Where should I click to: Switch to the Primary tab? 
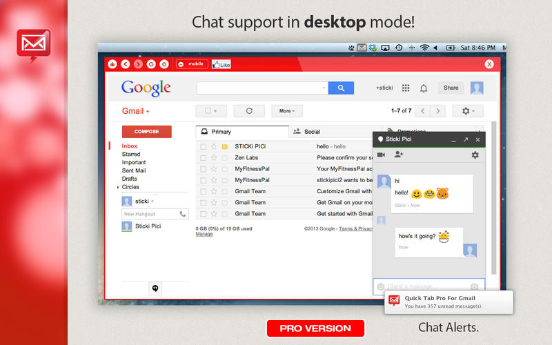coord(242,132)
